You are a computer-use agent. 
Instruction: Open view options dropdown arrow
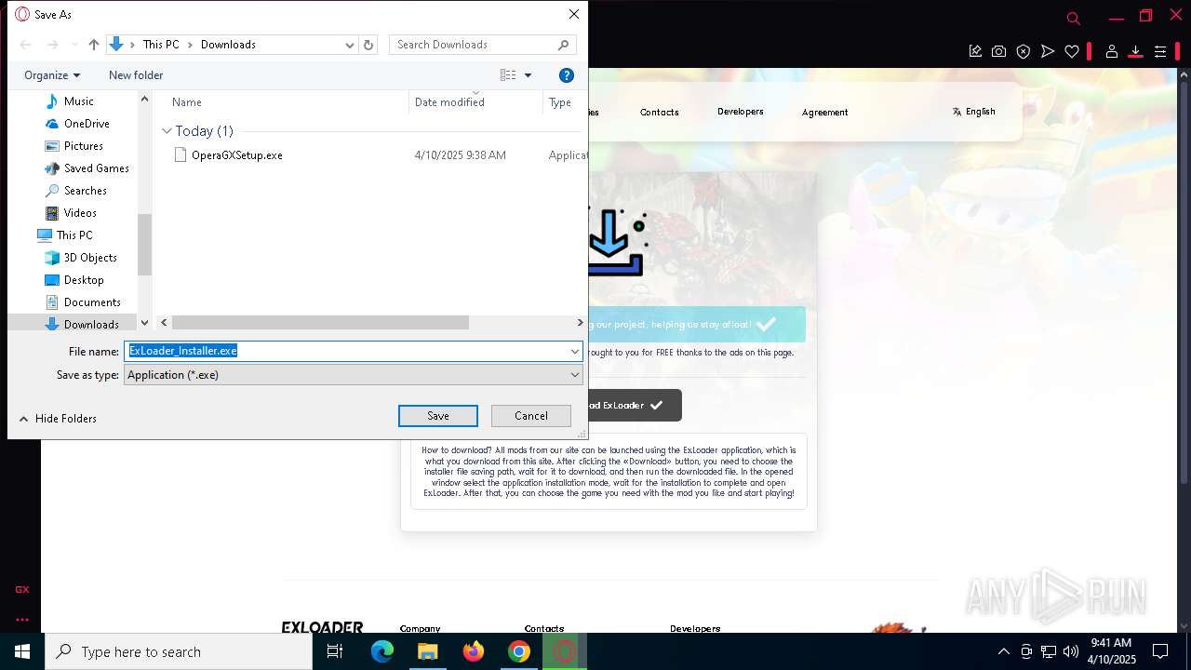(528, 75)
